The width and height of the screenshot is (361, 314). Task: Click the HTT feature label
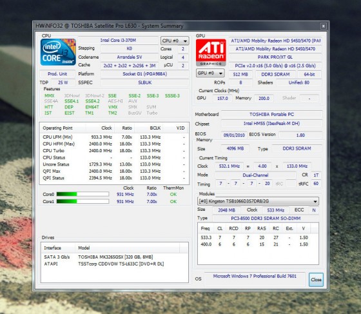tap(48, 107)
